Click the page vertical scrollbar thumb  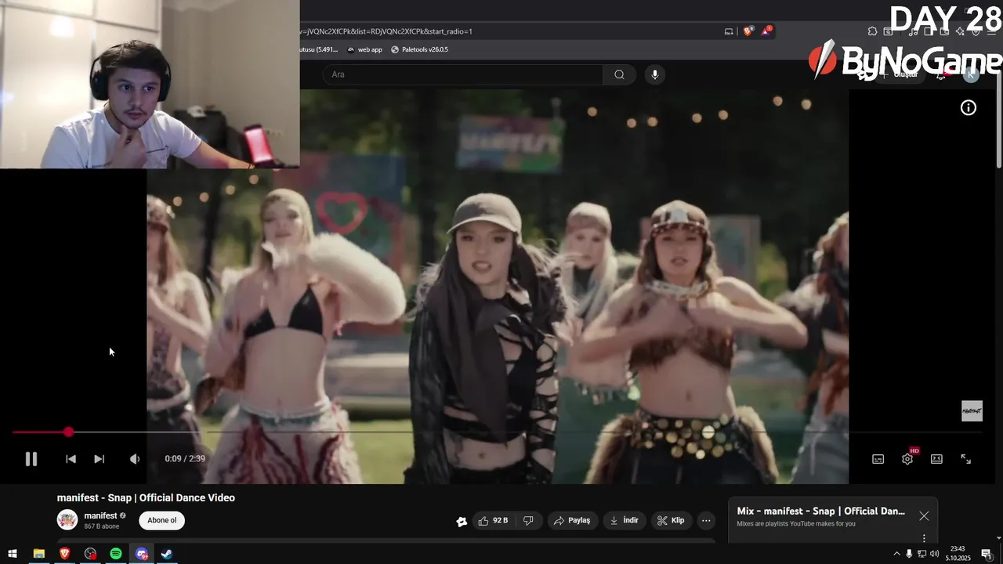coord(998,121)
